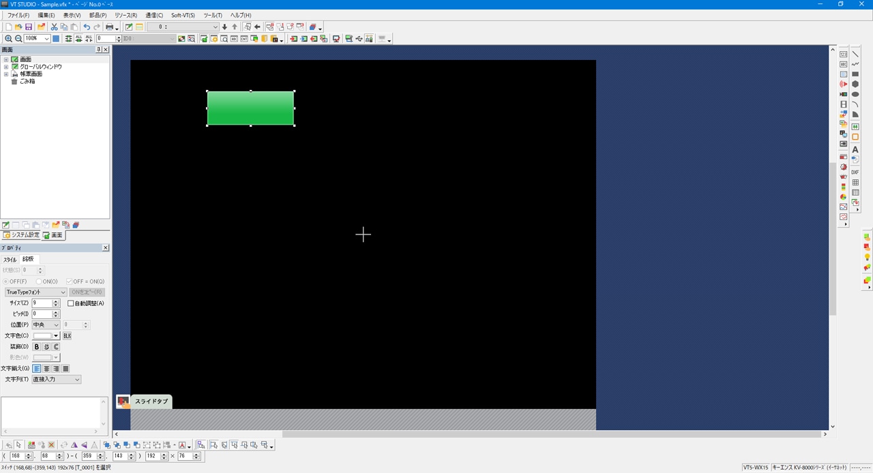
Task: Select the center text alignment button
Action: pyautogui.click(x=46, y=369)
